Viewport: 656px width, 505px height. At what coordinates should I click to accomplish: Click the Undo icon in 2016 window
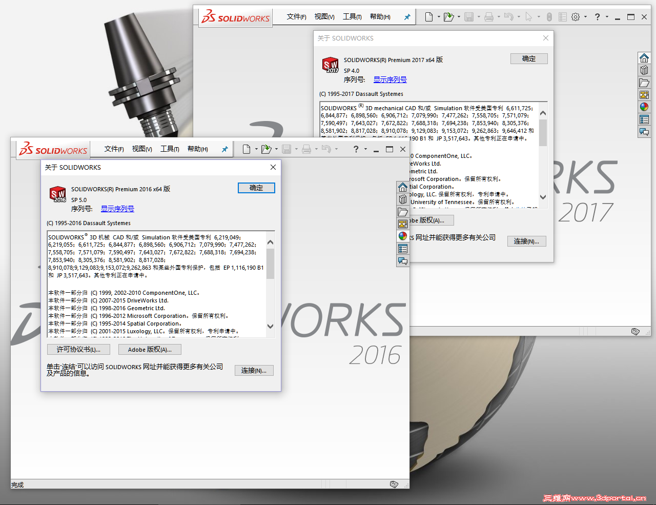[x=326, y=149]
